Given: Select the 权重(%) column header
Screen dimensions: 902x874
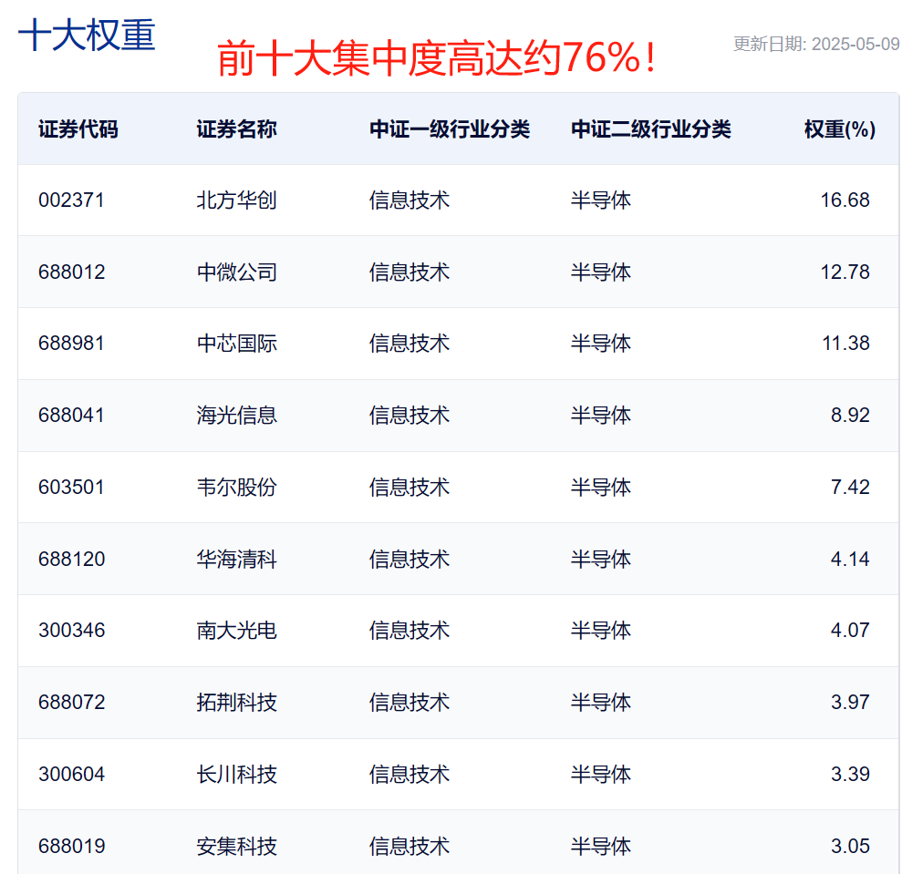Looking at the screenshot, I should click(836, 129).
